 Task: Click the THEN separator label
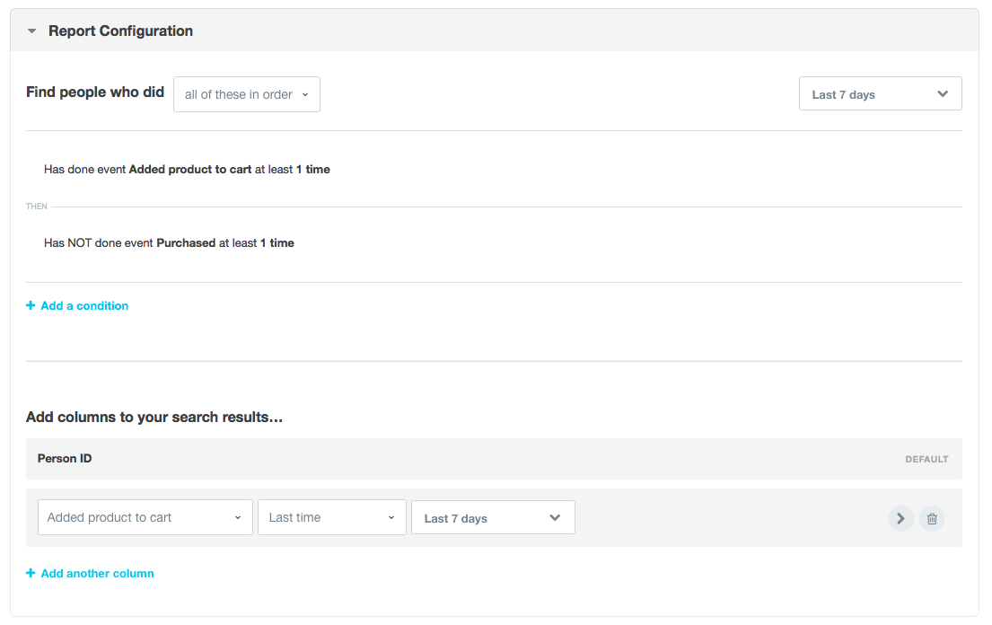36,206
